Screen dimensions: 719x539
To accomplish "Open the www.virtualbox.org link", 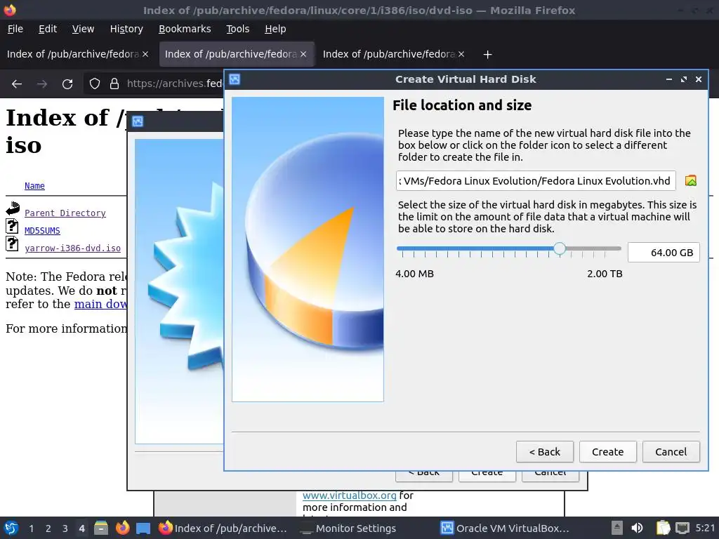I will [350, 495].
